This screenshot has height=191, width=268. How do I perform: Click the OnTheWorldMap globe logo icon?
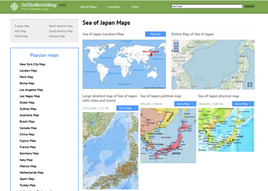pos(14,7)
